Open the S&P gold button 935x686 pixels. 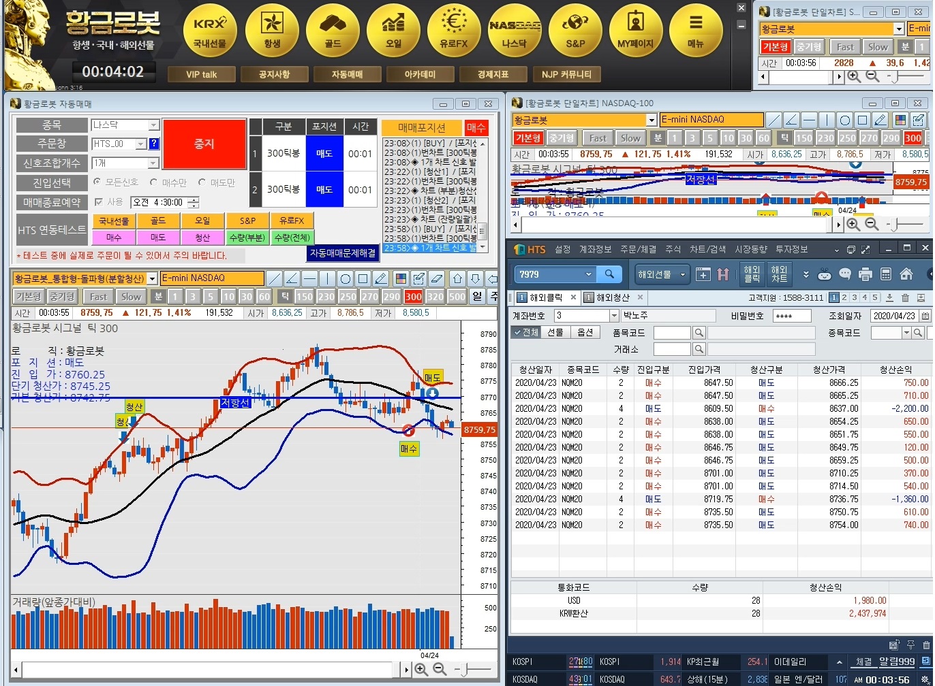coord(575,29)
